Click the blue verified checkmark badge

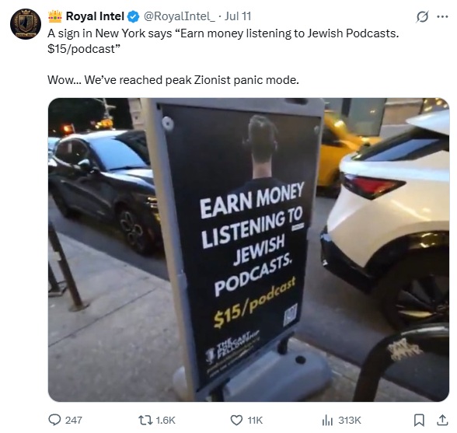click(134, 16)
